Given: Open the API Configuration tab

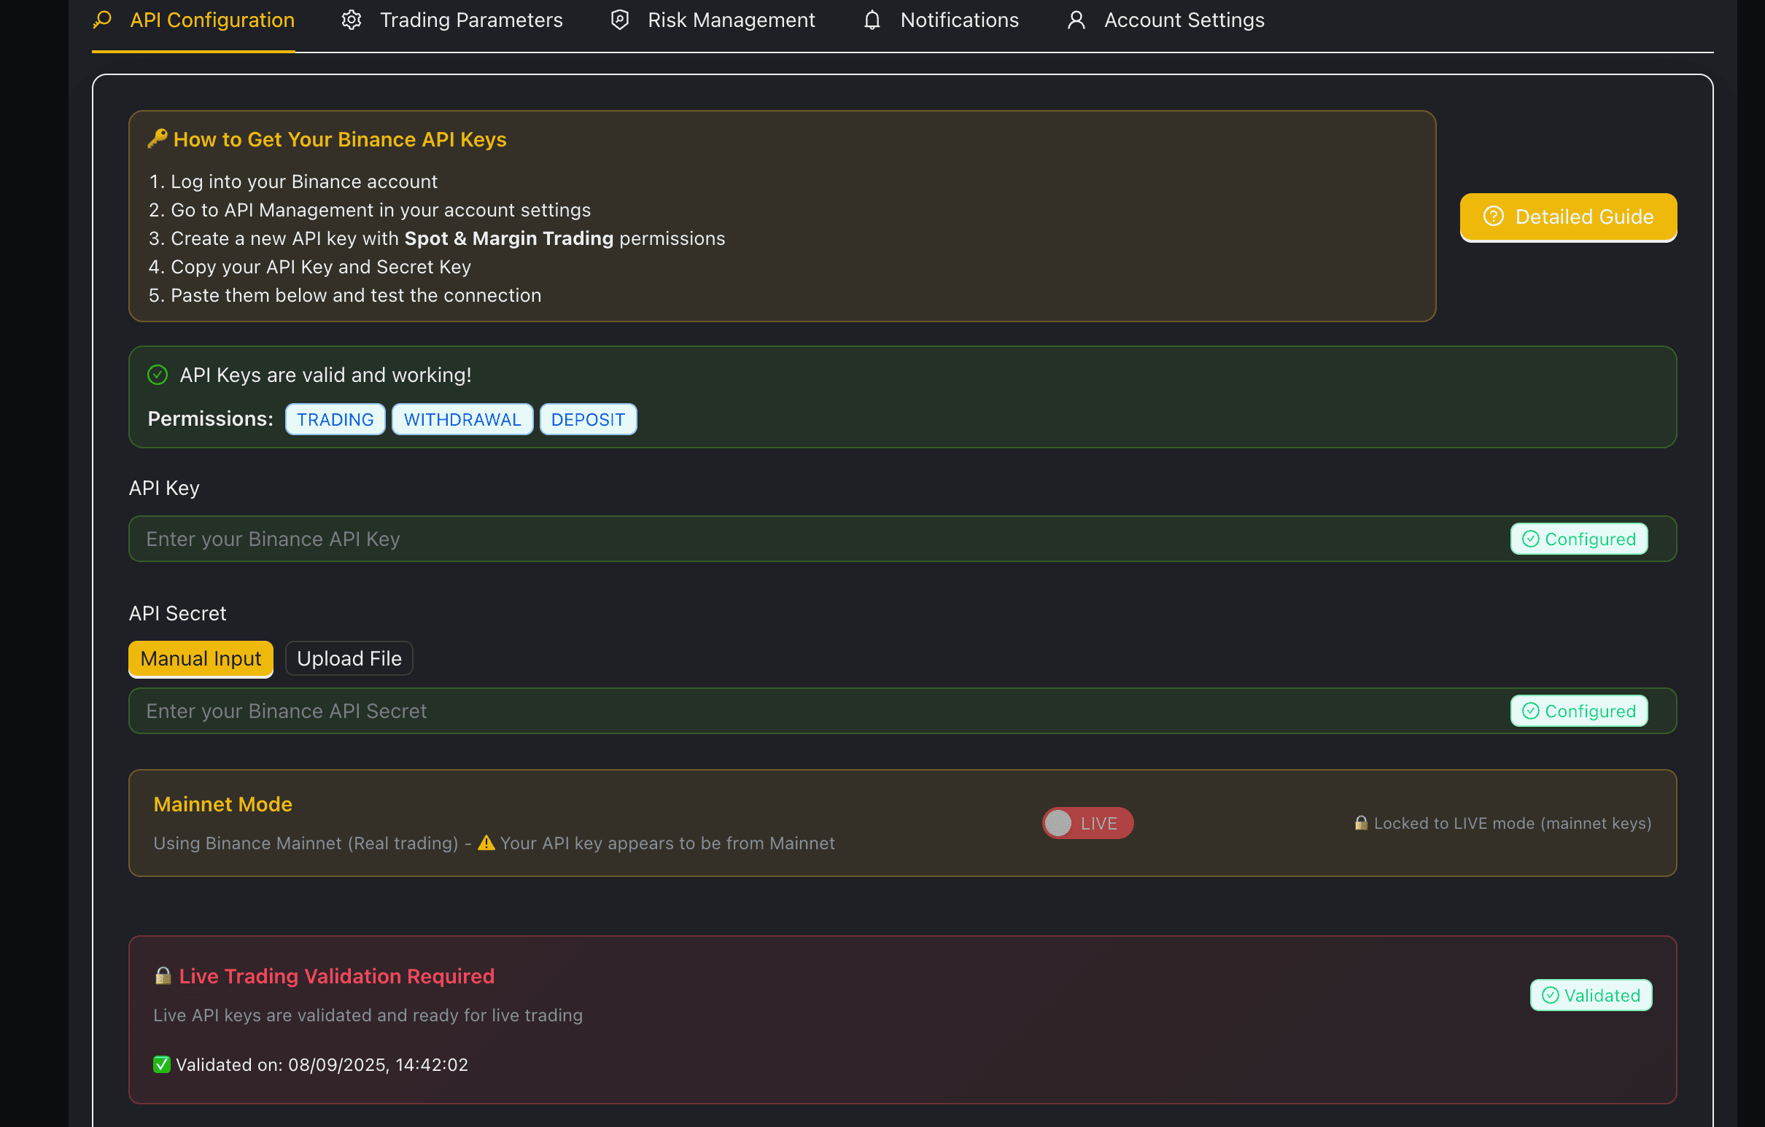Looking at the screenshot, I should pos(193,20).
